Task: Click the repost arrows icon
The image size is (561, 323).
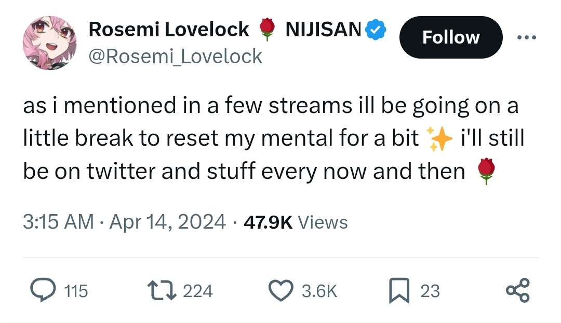Action: point(162,290)
